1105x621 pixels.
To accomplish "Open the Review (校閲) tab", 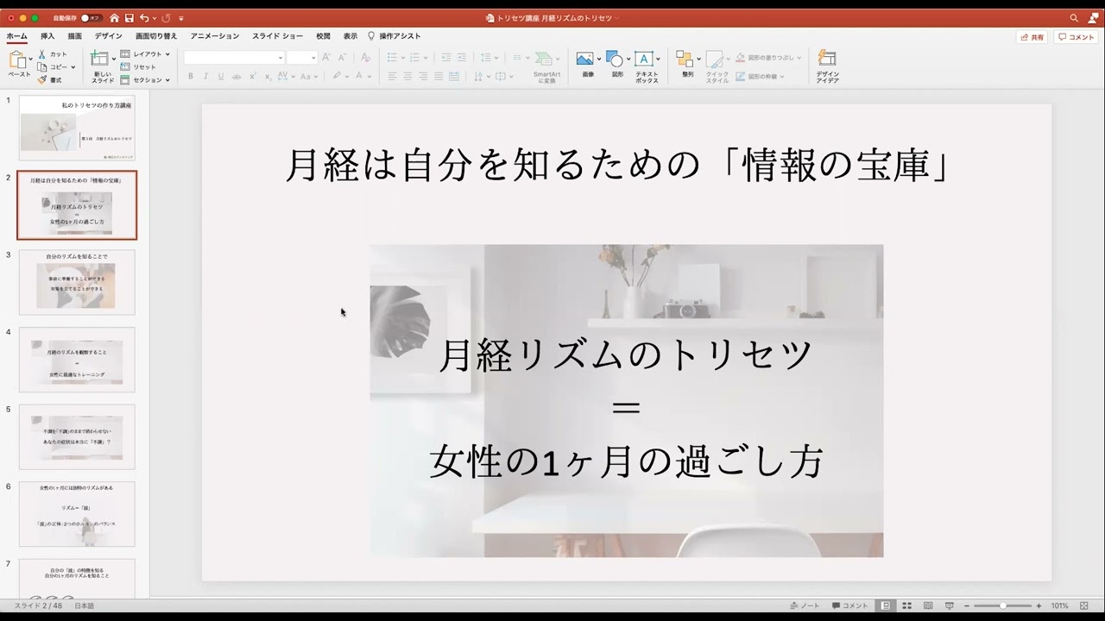I will click(323, 36).
